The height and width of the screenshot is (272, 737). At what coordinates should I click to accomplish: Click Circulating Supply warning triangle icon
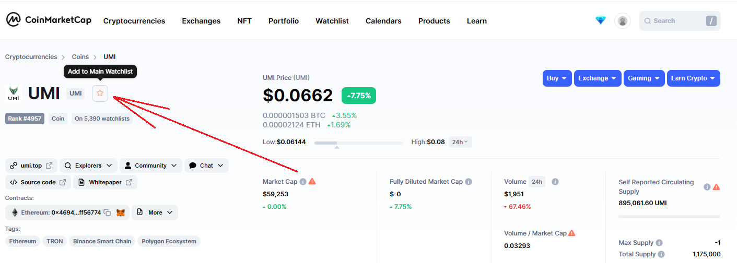tap(717, 186)
